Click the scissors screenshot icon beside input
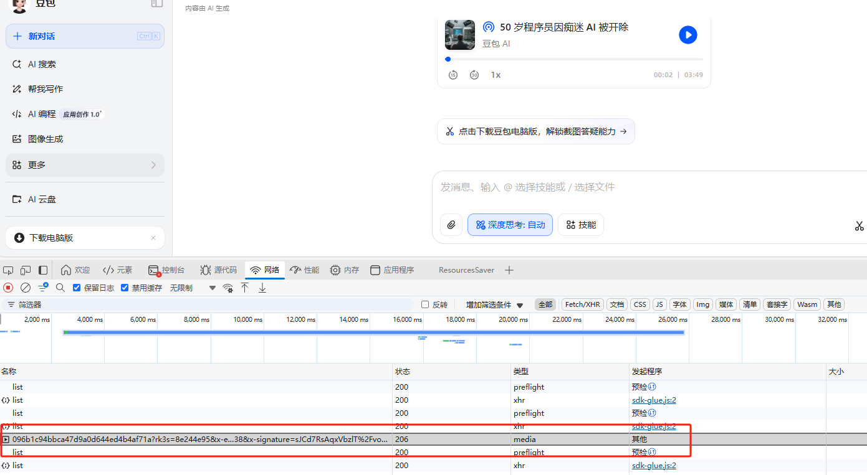This screenshot has width=867, height=475. [859, 226]
